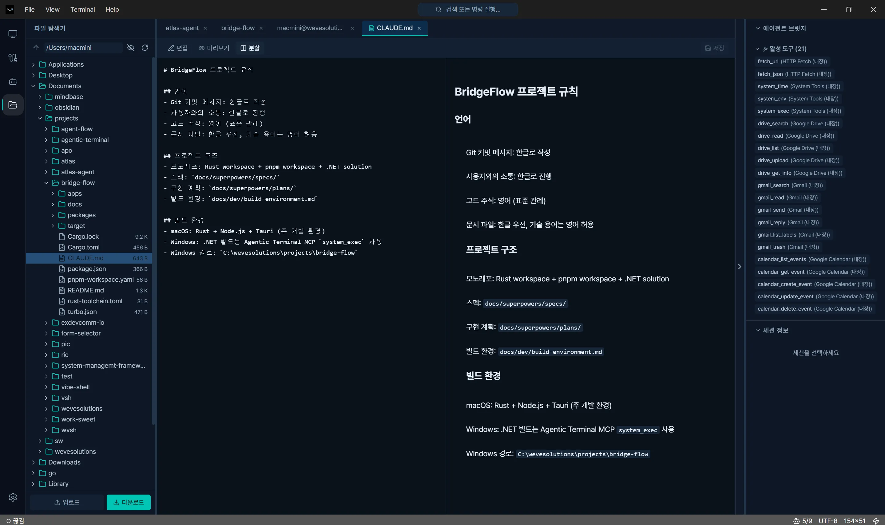Select the robot agent icon in sidebar
The width and height of the screenshot is (885, 525).
pos(13,81)
